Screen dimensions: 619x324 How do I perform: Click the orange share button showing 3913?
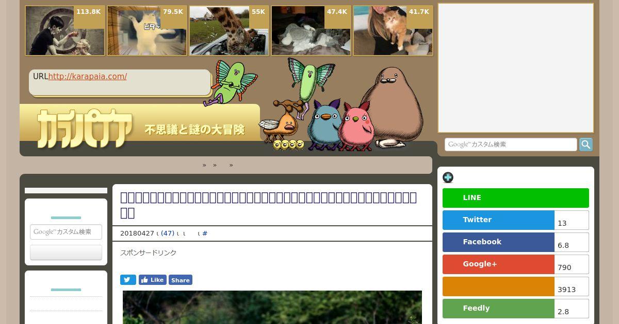tap(498, 286)
